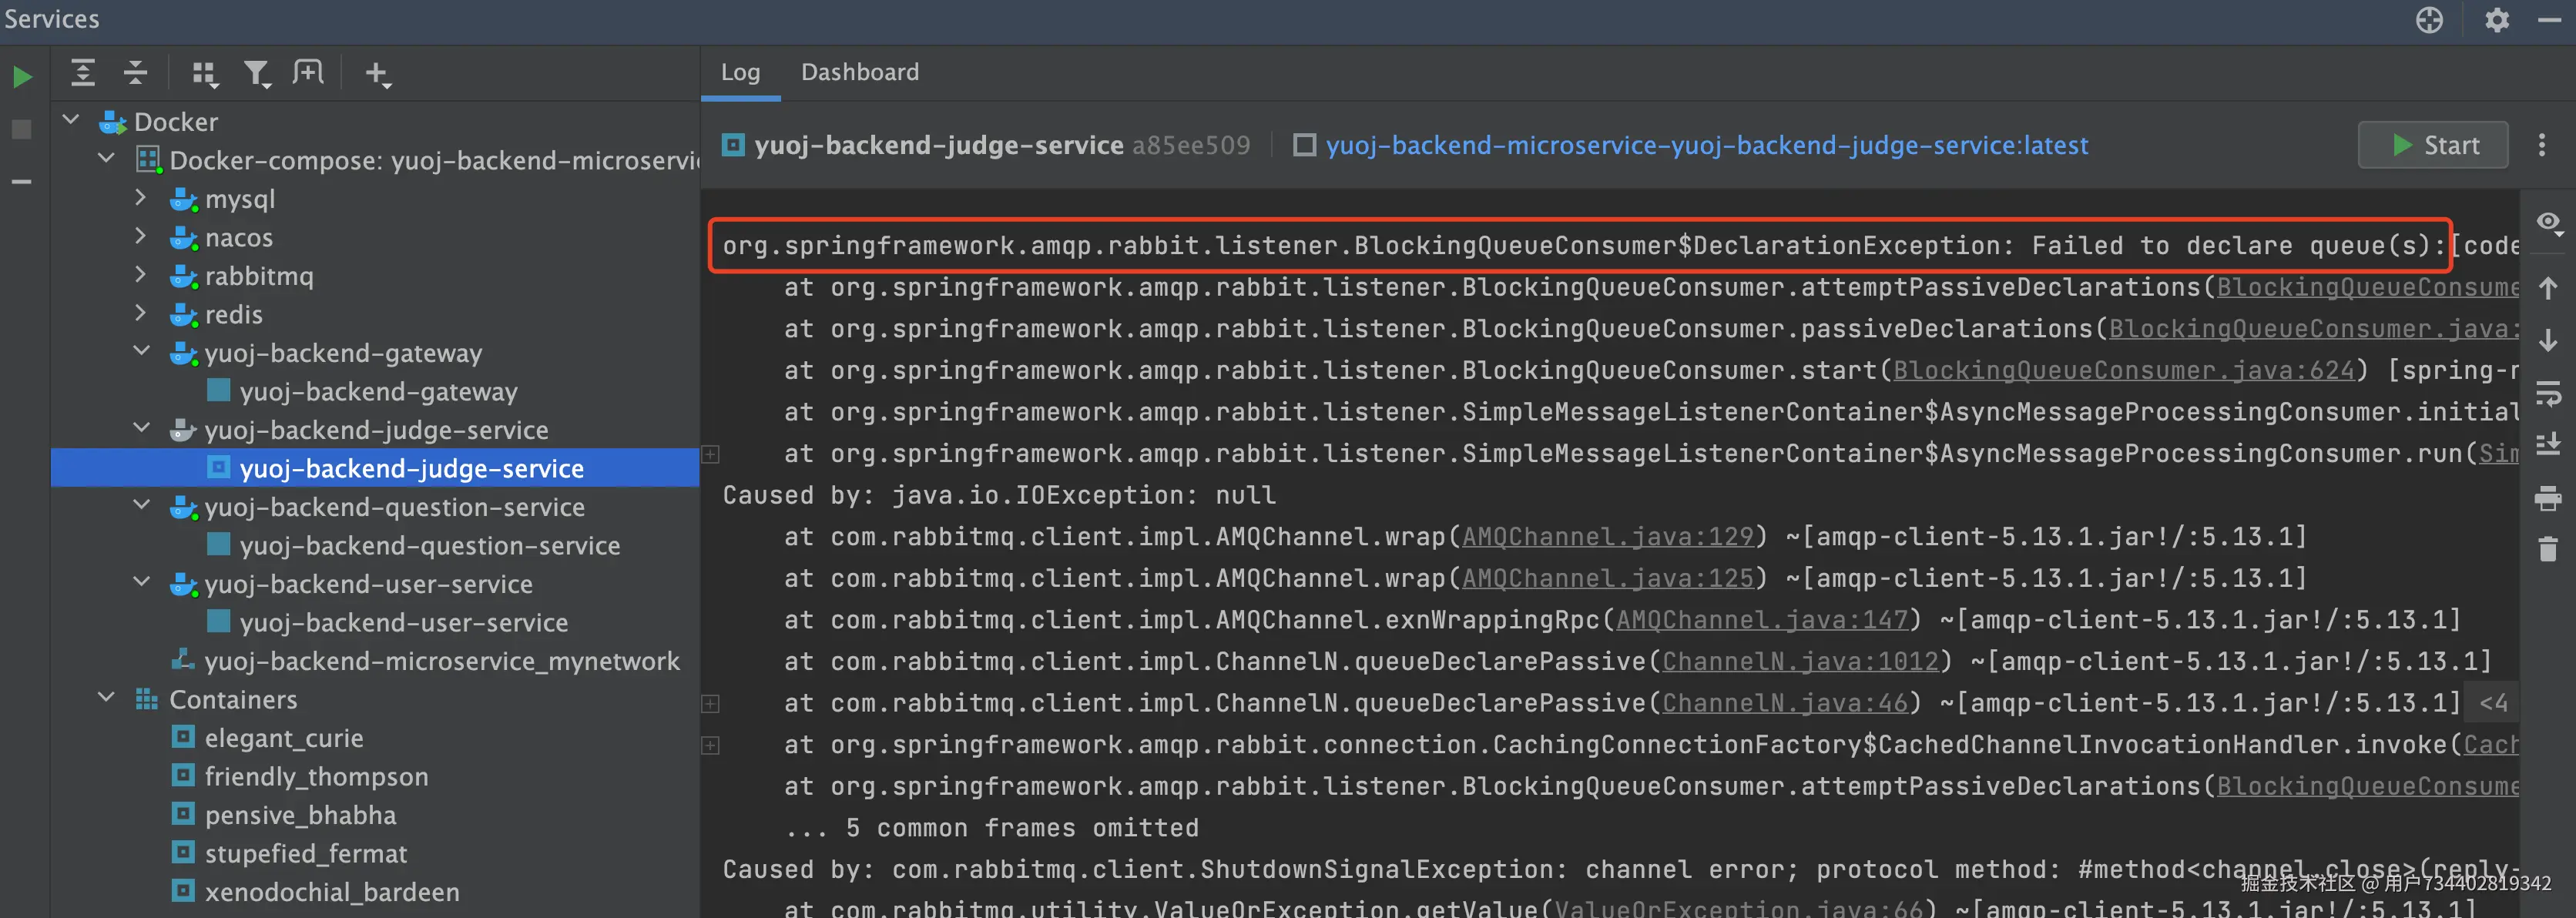Collapse the yuoj-backend-user-service parent node
Screen dimensions: 2576x918
pos(141,583)
